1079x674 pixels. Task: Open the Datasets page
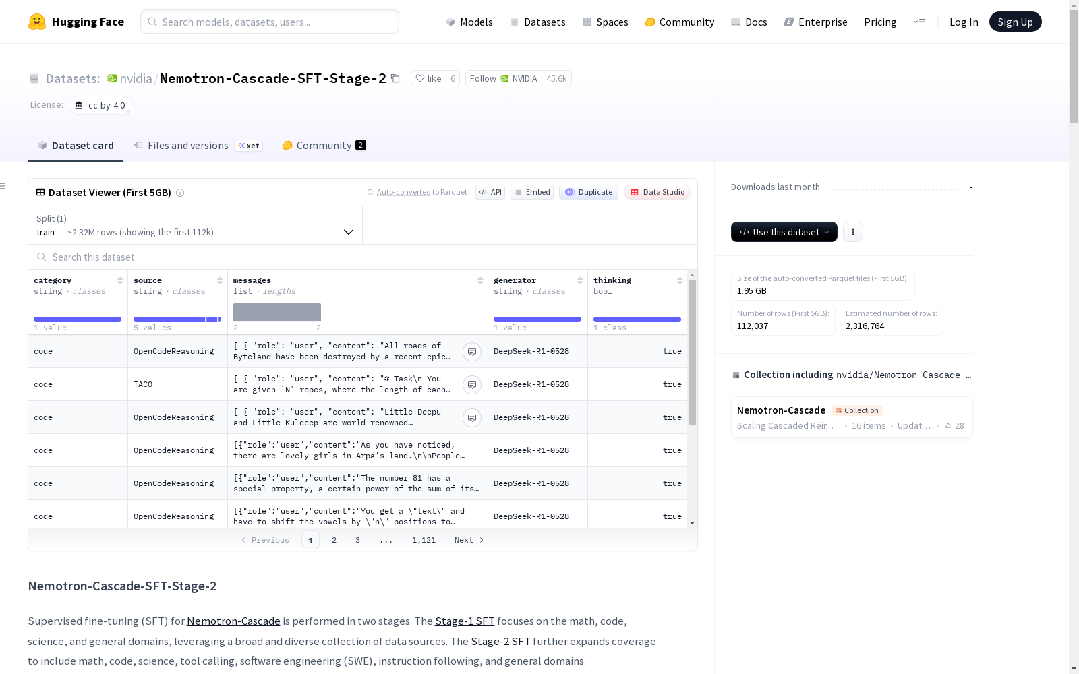tap(537, 22)
